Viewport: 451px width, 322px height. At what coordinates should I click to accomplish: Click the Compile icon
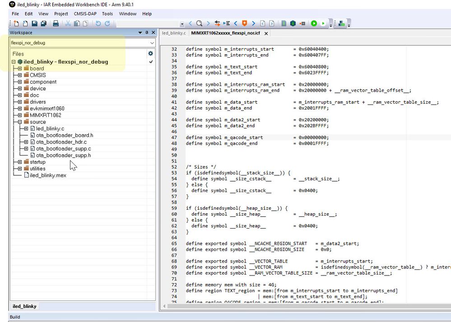click(x=284, y=23)
